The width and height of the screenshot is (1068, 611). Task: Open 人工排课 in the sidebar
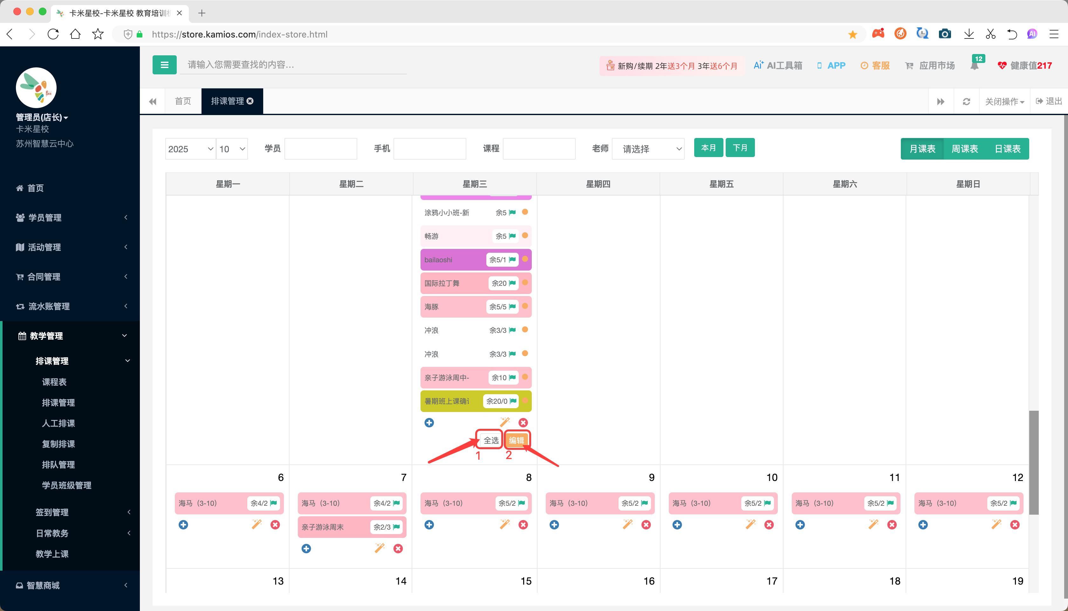[x=58, y=423]
